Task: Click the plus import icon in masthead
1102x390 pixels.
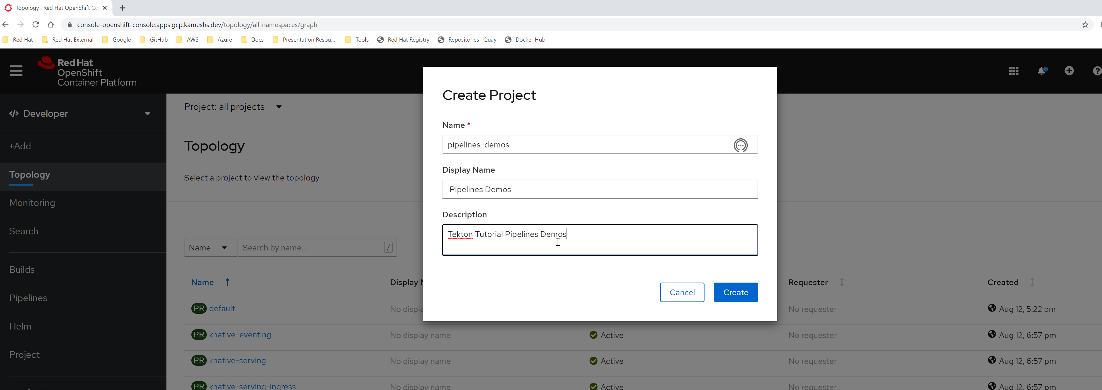Action: point(1069,71)
